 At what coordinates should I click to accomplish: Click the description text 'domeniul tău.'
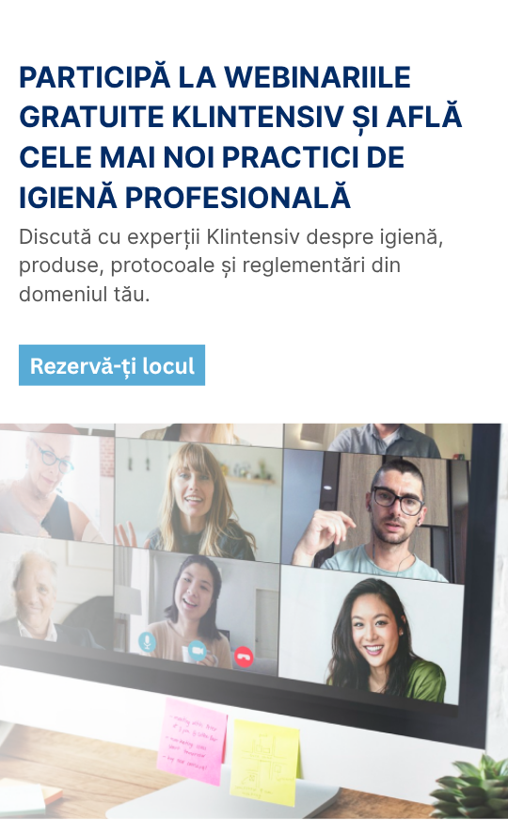coord(84,294)
